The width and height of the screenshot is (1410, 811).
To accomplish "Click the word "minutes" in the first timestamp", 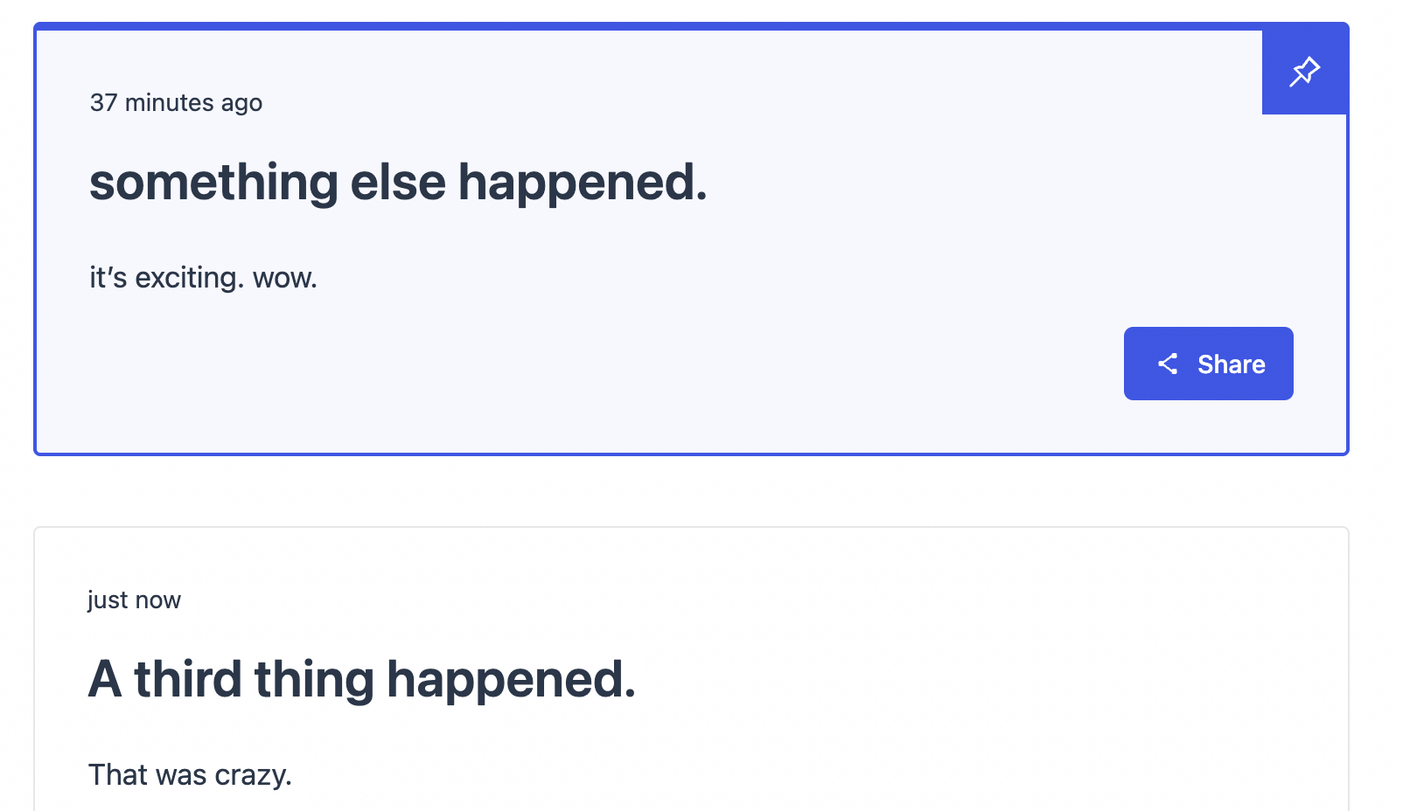I will coord(170,103).
